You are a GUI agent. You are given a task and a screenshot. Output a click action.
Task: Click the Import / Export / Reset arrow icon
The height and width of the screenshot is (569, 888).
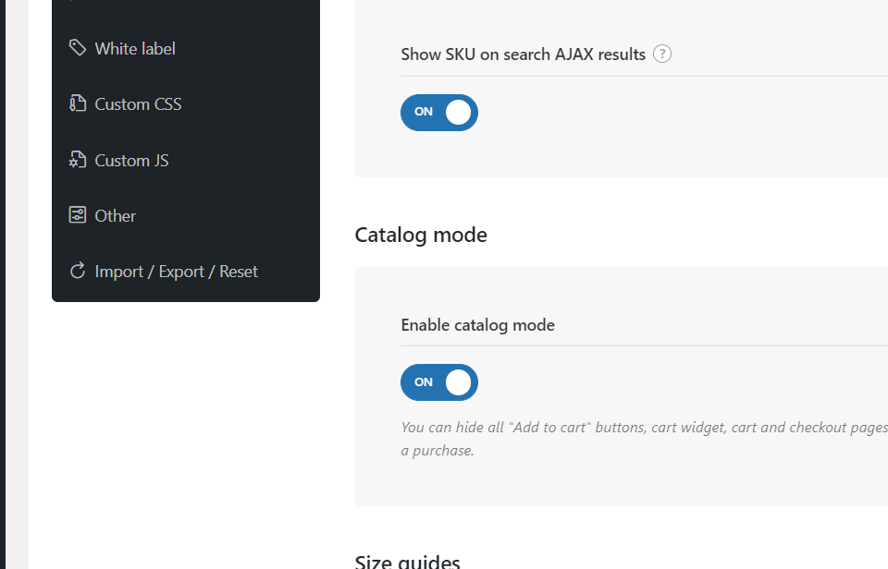click(x=78, y=271)
